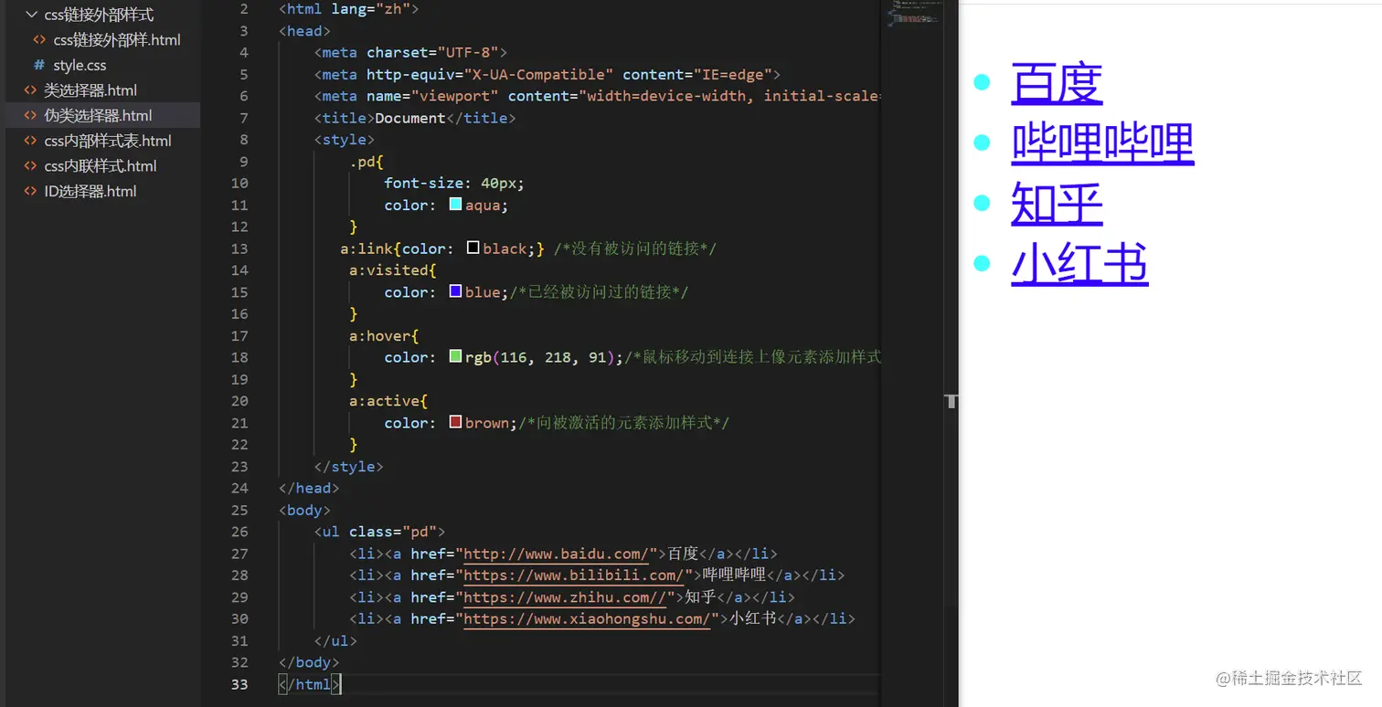Click the HTML icon beside css内部样式表.html
This screenshot has width=1382, height=707.
[28, 141]
